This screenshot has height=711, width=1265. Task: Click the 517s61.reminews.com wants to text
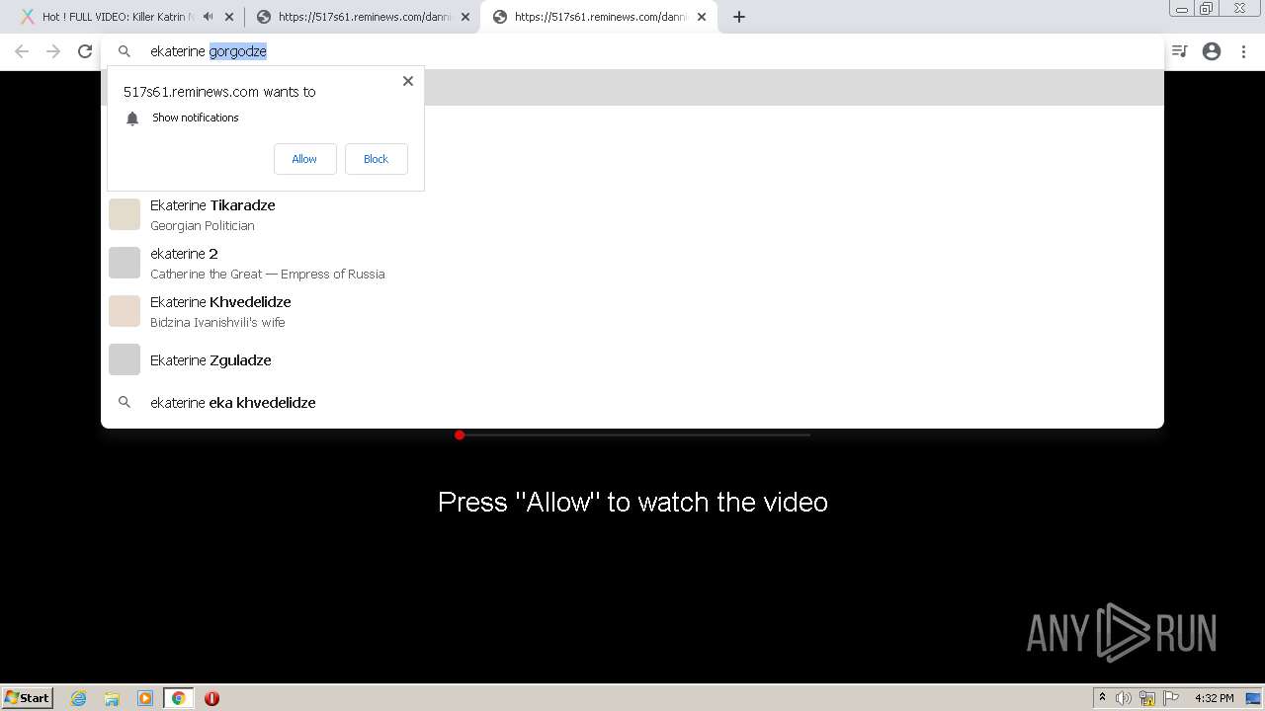(x=219, y=92)
